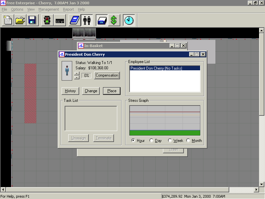265x199 pixels.
Task: Click the Salary $108,368.00 text
Action: click(x=92, y=68)
